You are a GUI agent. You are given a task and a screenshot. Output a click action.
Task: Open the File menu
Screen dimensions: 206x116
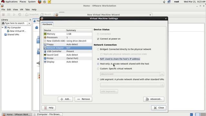pos(3,10)
